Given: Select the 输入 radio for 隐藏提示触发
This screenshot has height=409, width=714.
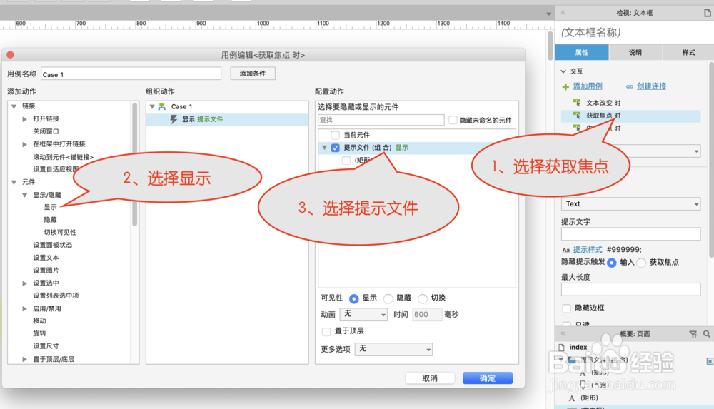Looking at the screenshot, I should tap(612, 263).
